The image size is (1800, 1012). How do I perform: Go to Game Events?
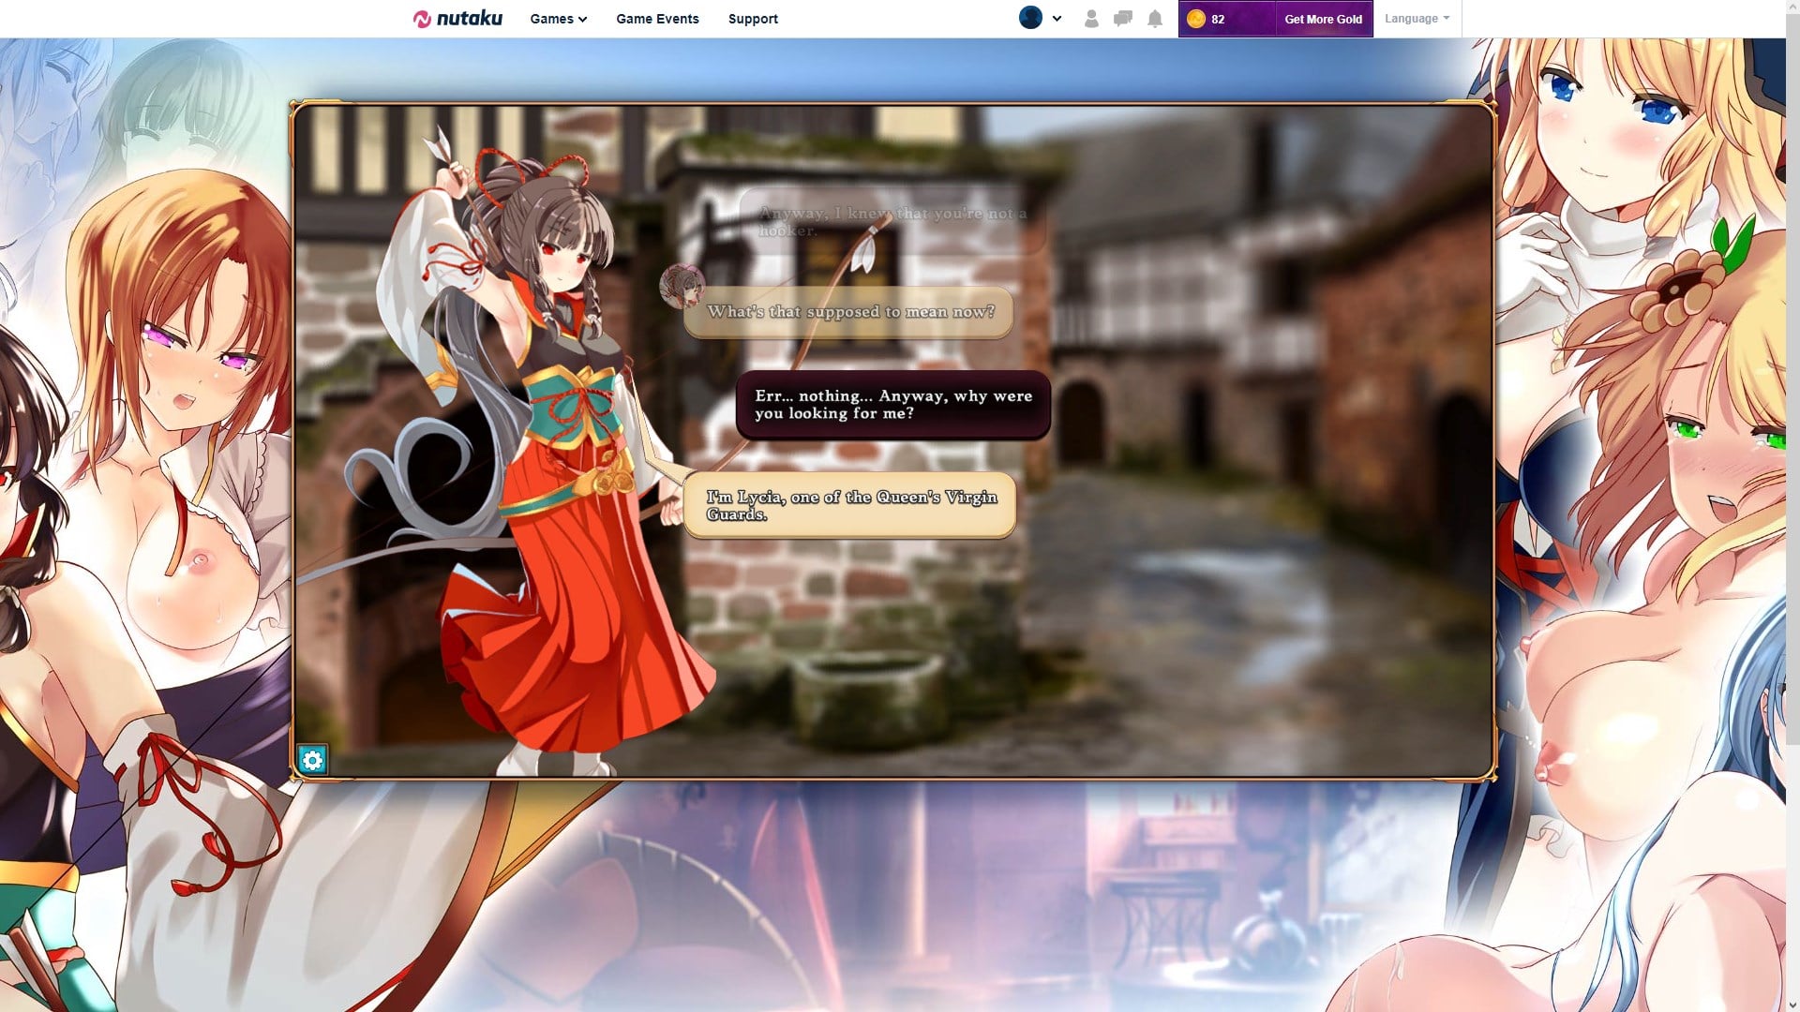(x=657, y=19)
